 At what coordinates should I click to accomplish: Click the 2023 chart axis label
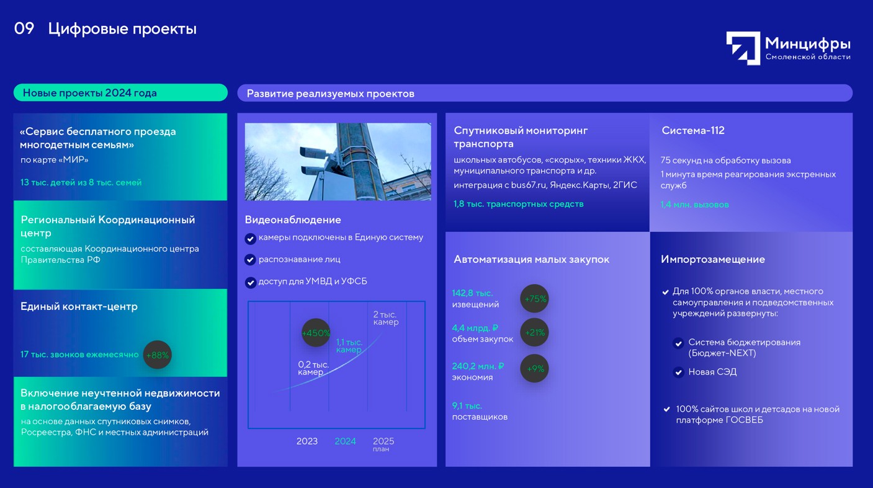307,441
